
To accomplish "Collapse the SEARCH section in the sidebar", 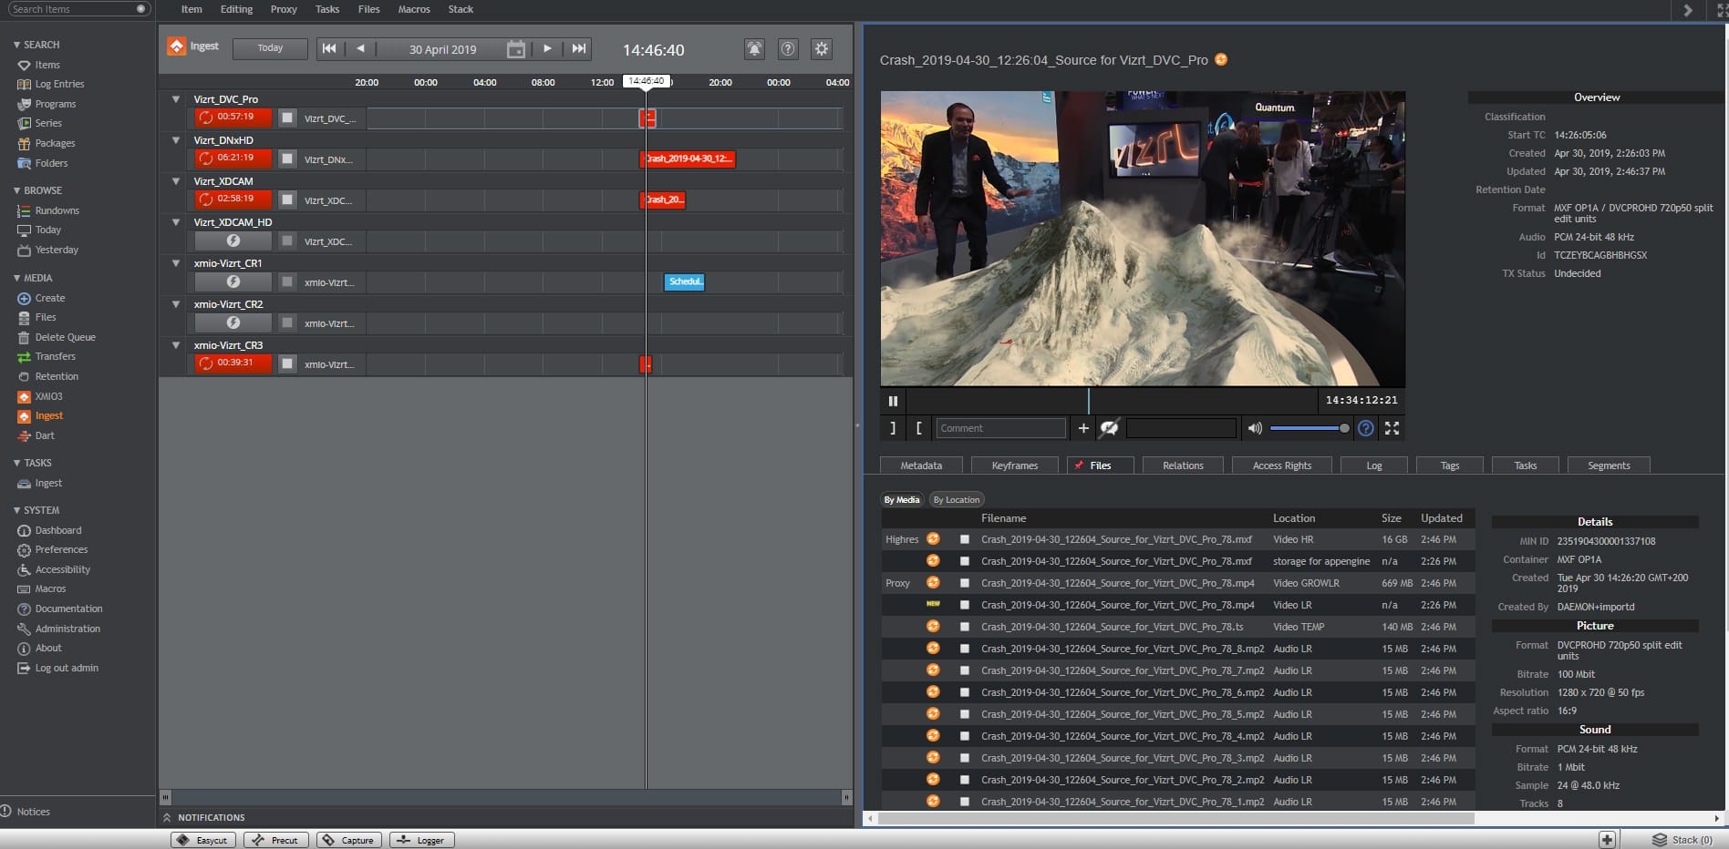I will coord(15,45).
